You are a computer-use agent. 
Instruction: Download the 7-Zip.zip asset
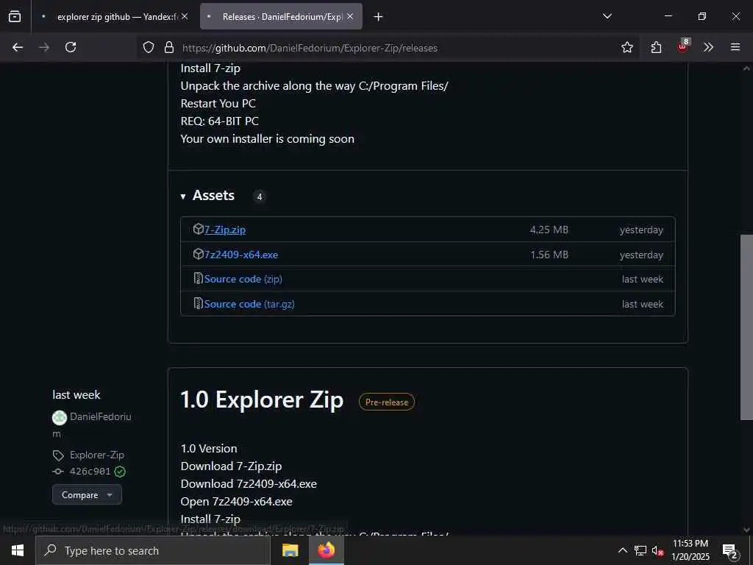pos(225,230)
